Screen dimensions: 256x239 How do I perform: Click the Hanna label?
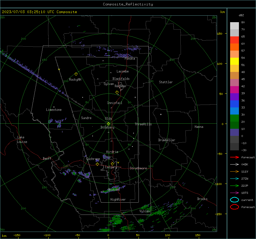[199, 127]
